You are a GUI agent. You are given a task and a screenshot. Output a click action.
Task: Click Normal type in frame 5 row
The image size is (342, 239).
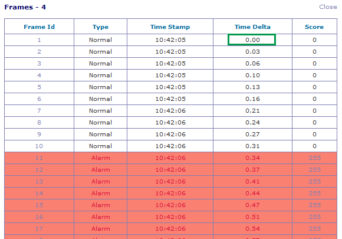coord(100,87)
